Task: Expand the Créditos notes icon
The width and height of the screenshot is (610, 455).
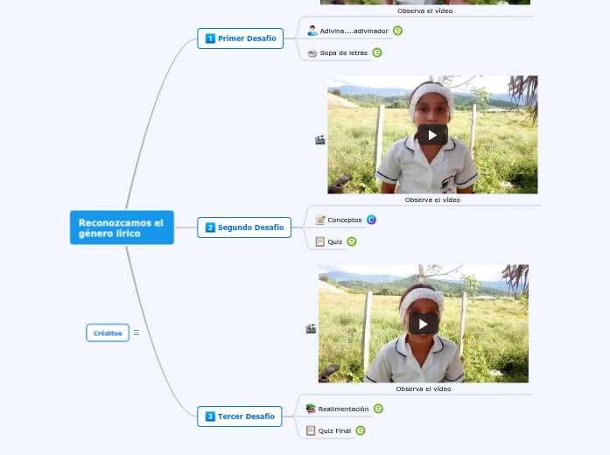Action: [x=137, y=332]
